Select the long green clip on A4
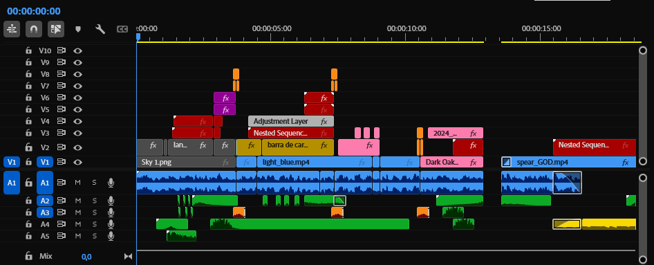The height and width of the screenshot is (265, 654). pyautogui.click(x=310, y=224)
